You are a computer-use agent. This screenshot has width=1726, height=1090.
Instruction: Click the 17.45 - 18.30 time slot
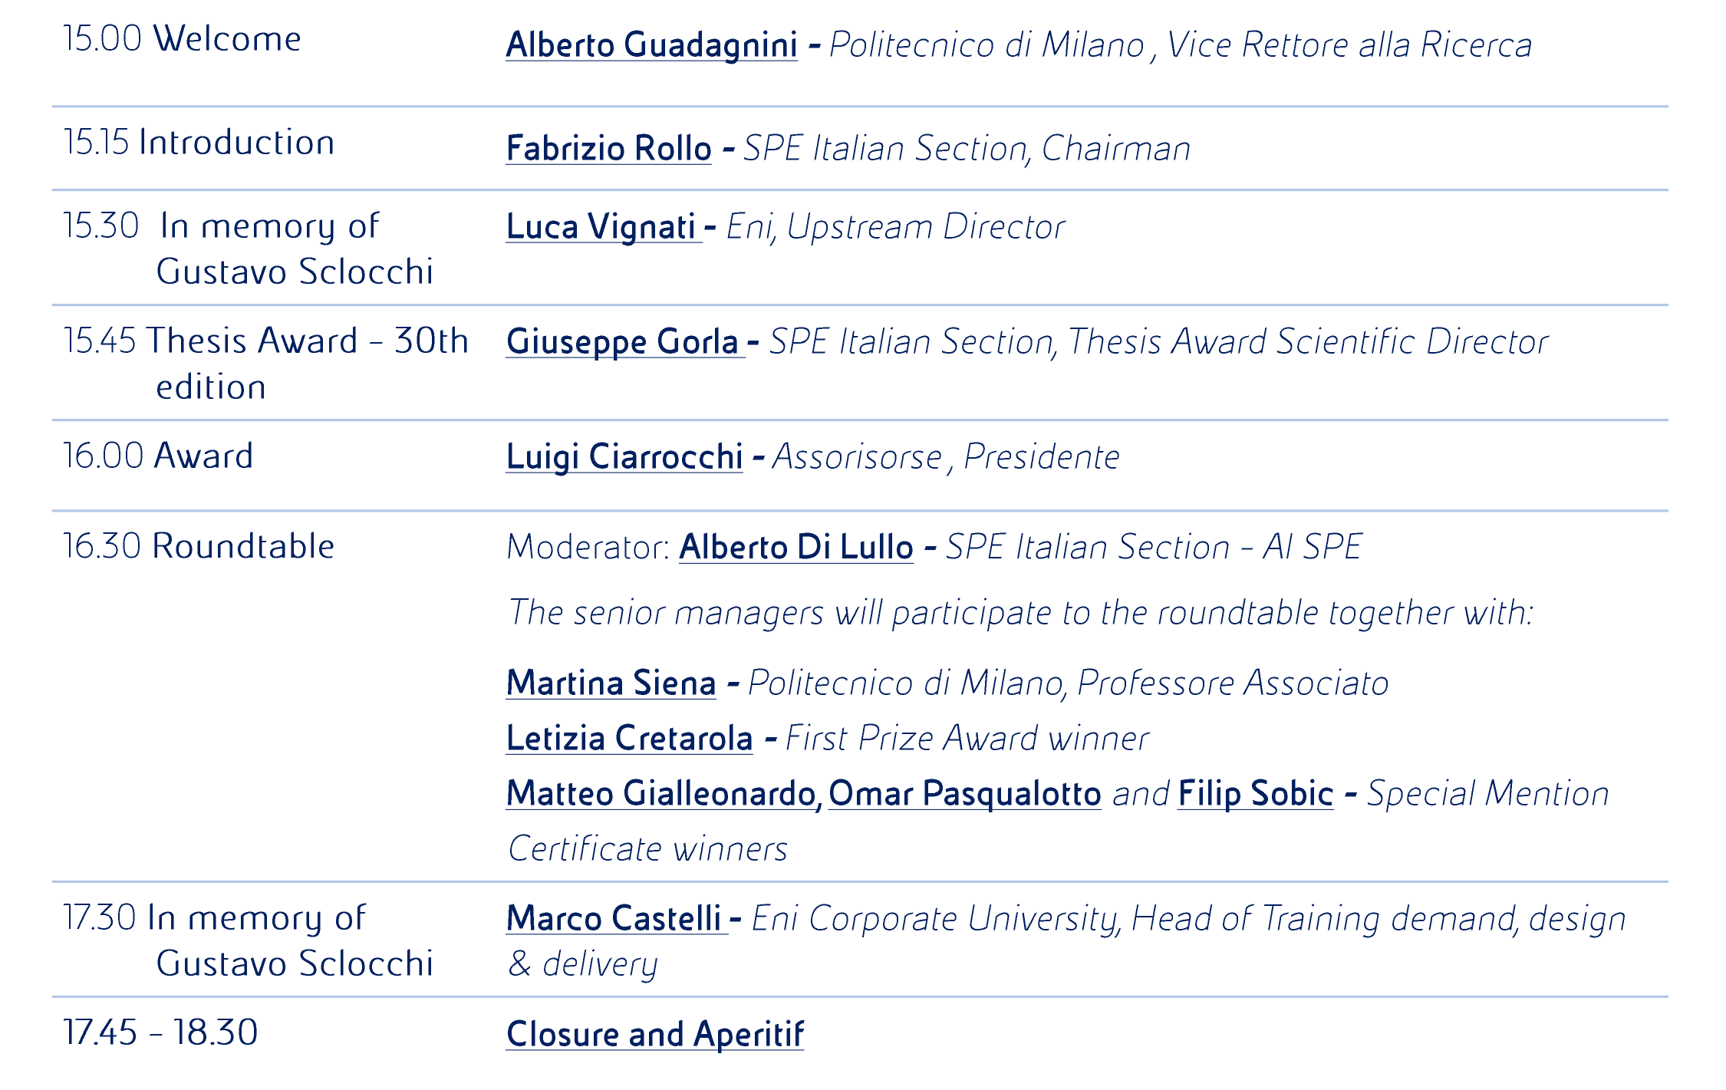pos(160,1032)
